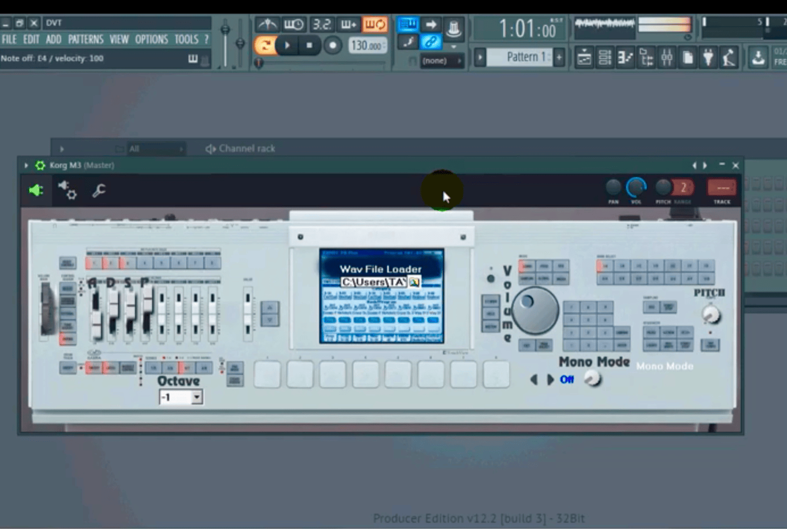
Task: Toggle the blue link/multilink icon
Action: (x=431, y=42)
